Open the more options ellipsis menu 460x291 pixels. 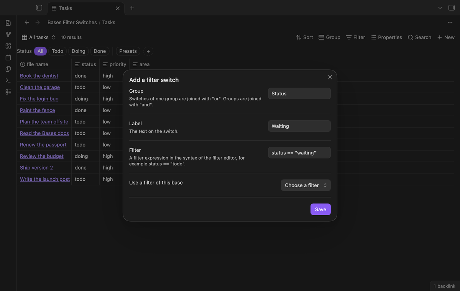(x=450, y=22)
